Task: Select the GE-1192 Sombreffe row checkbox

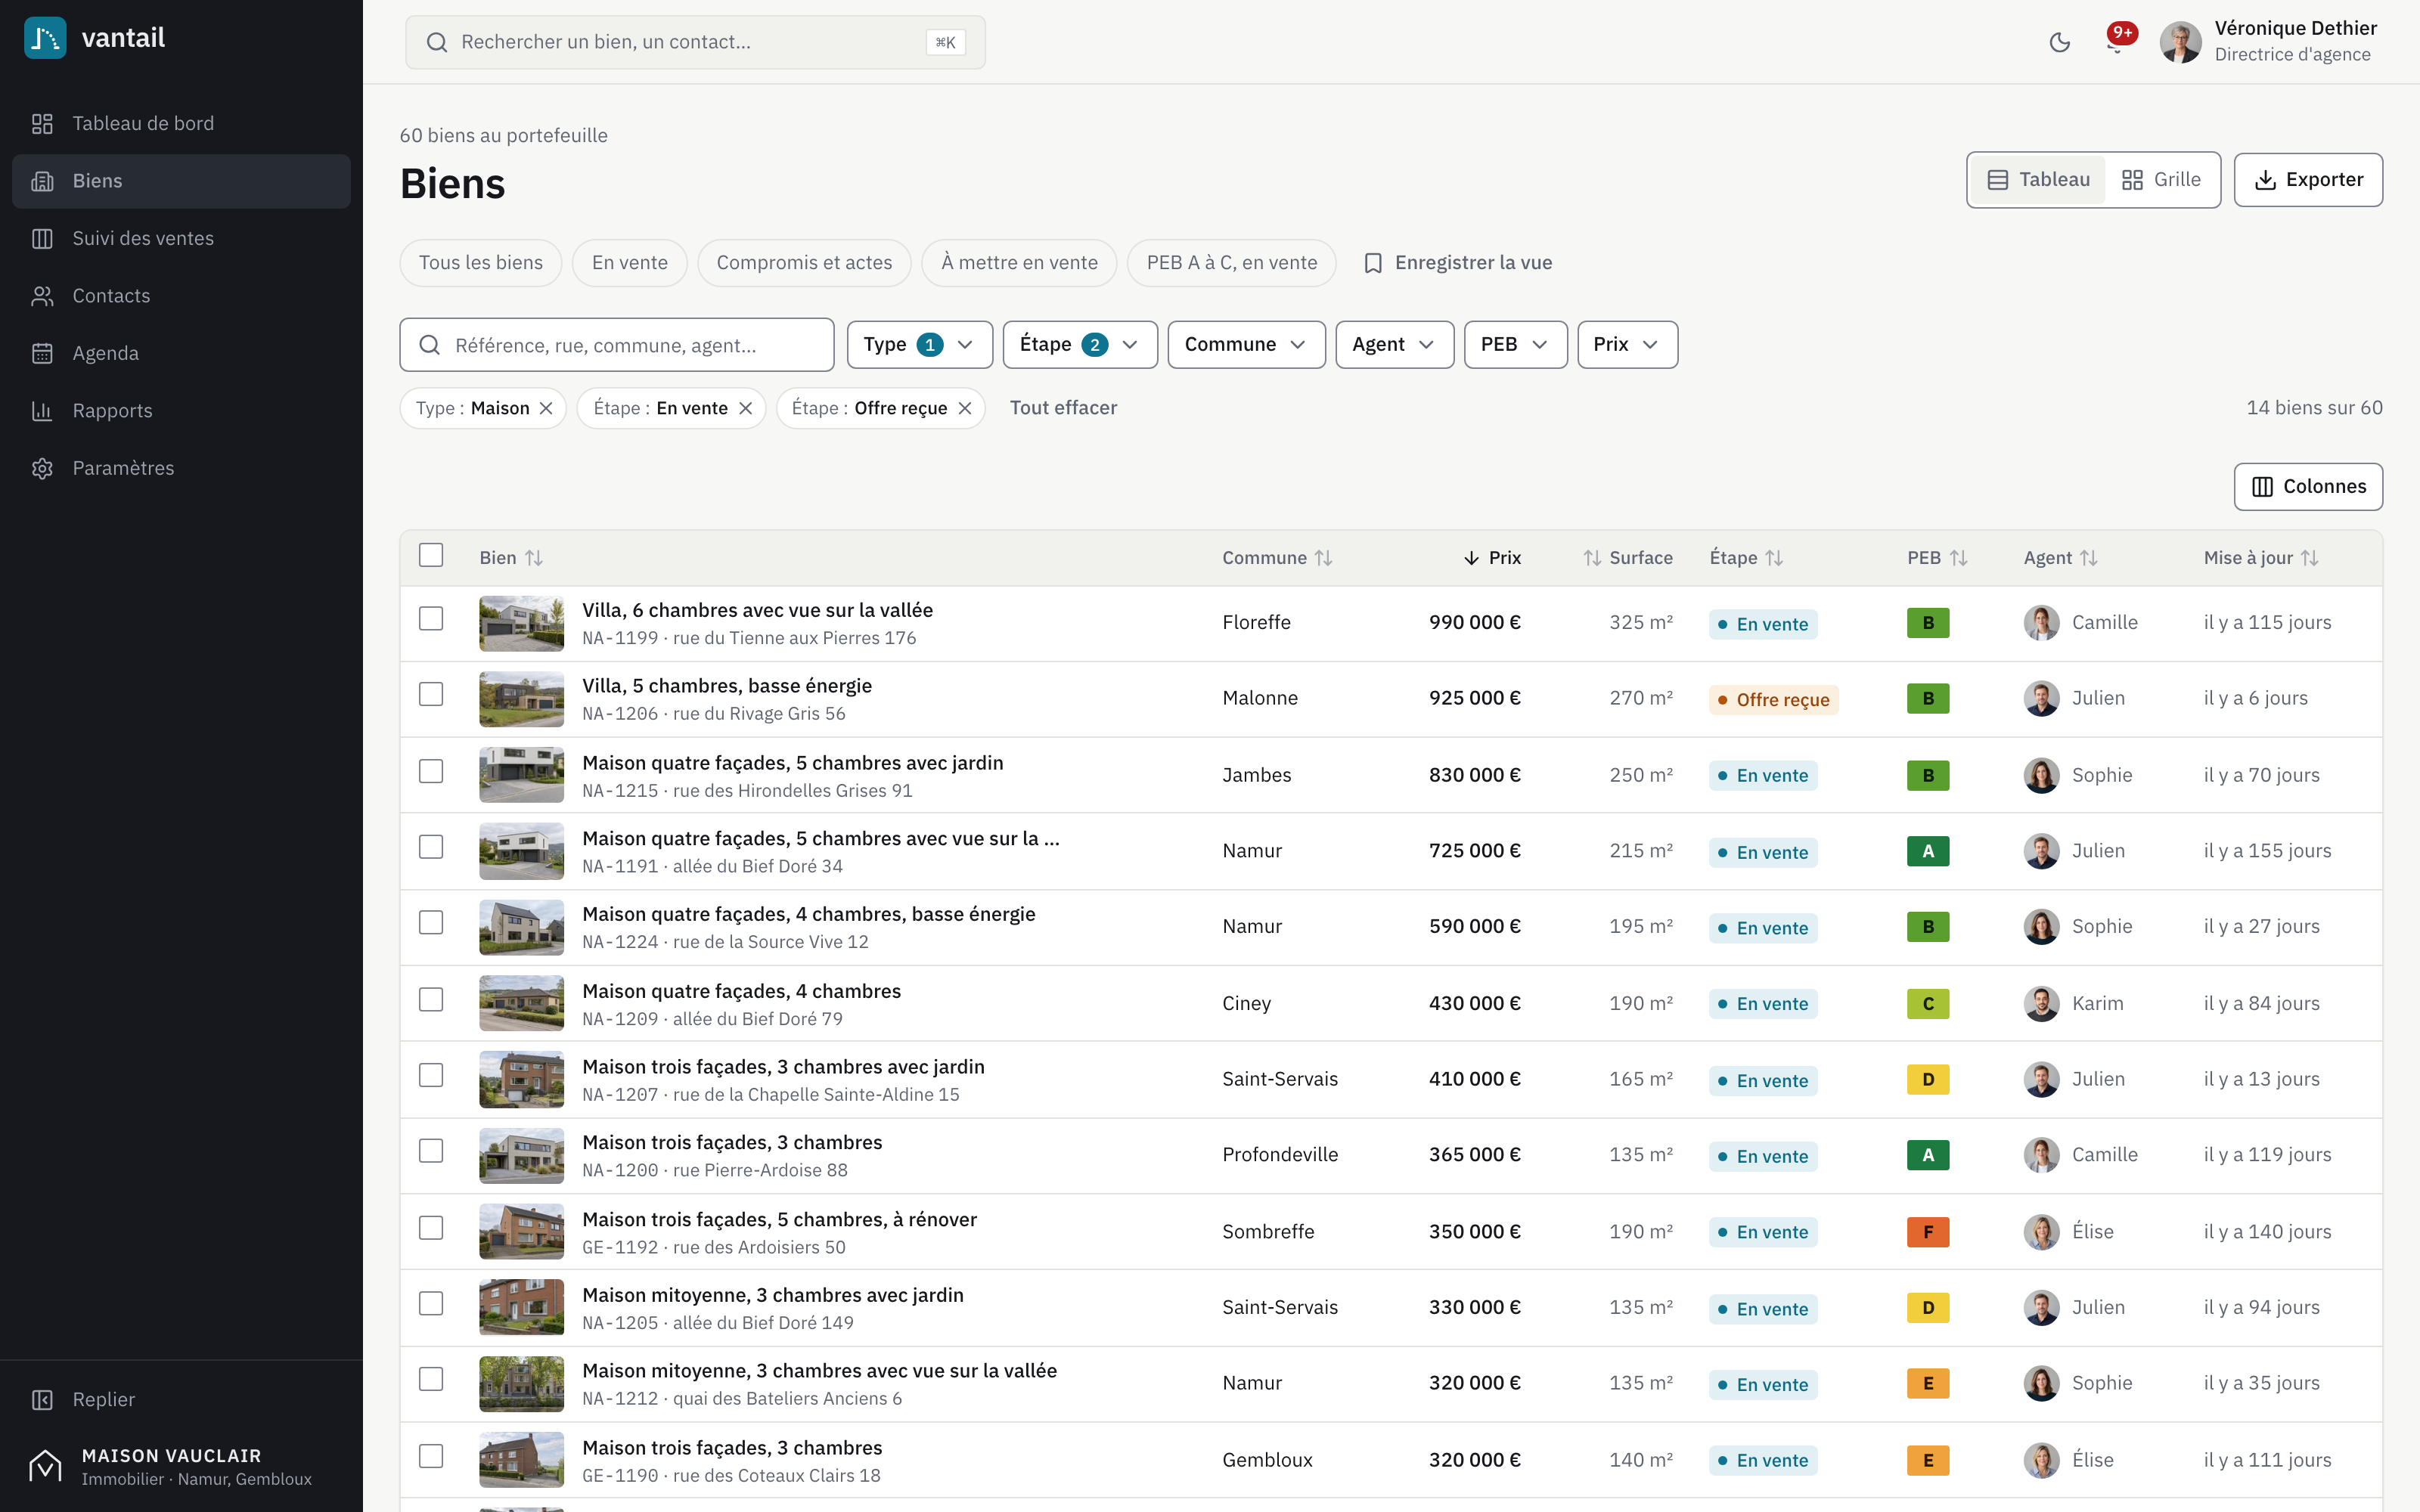Action: 431,1228
